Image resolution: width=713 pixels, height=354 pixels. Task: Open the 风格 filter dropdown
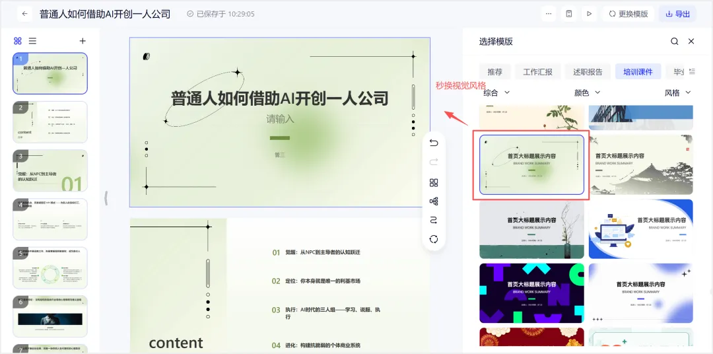click(678, 93)
